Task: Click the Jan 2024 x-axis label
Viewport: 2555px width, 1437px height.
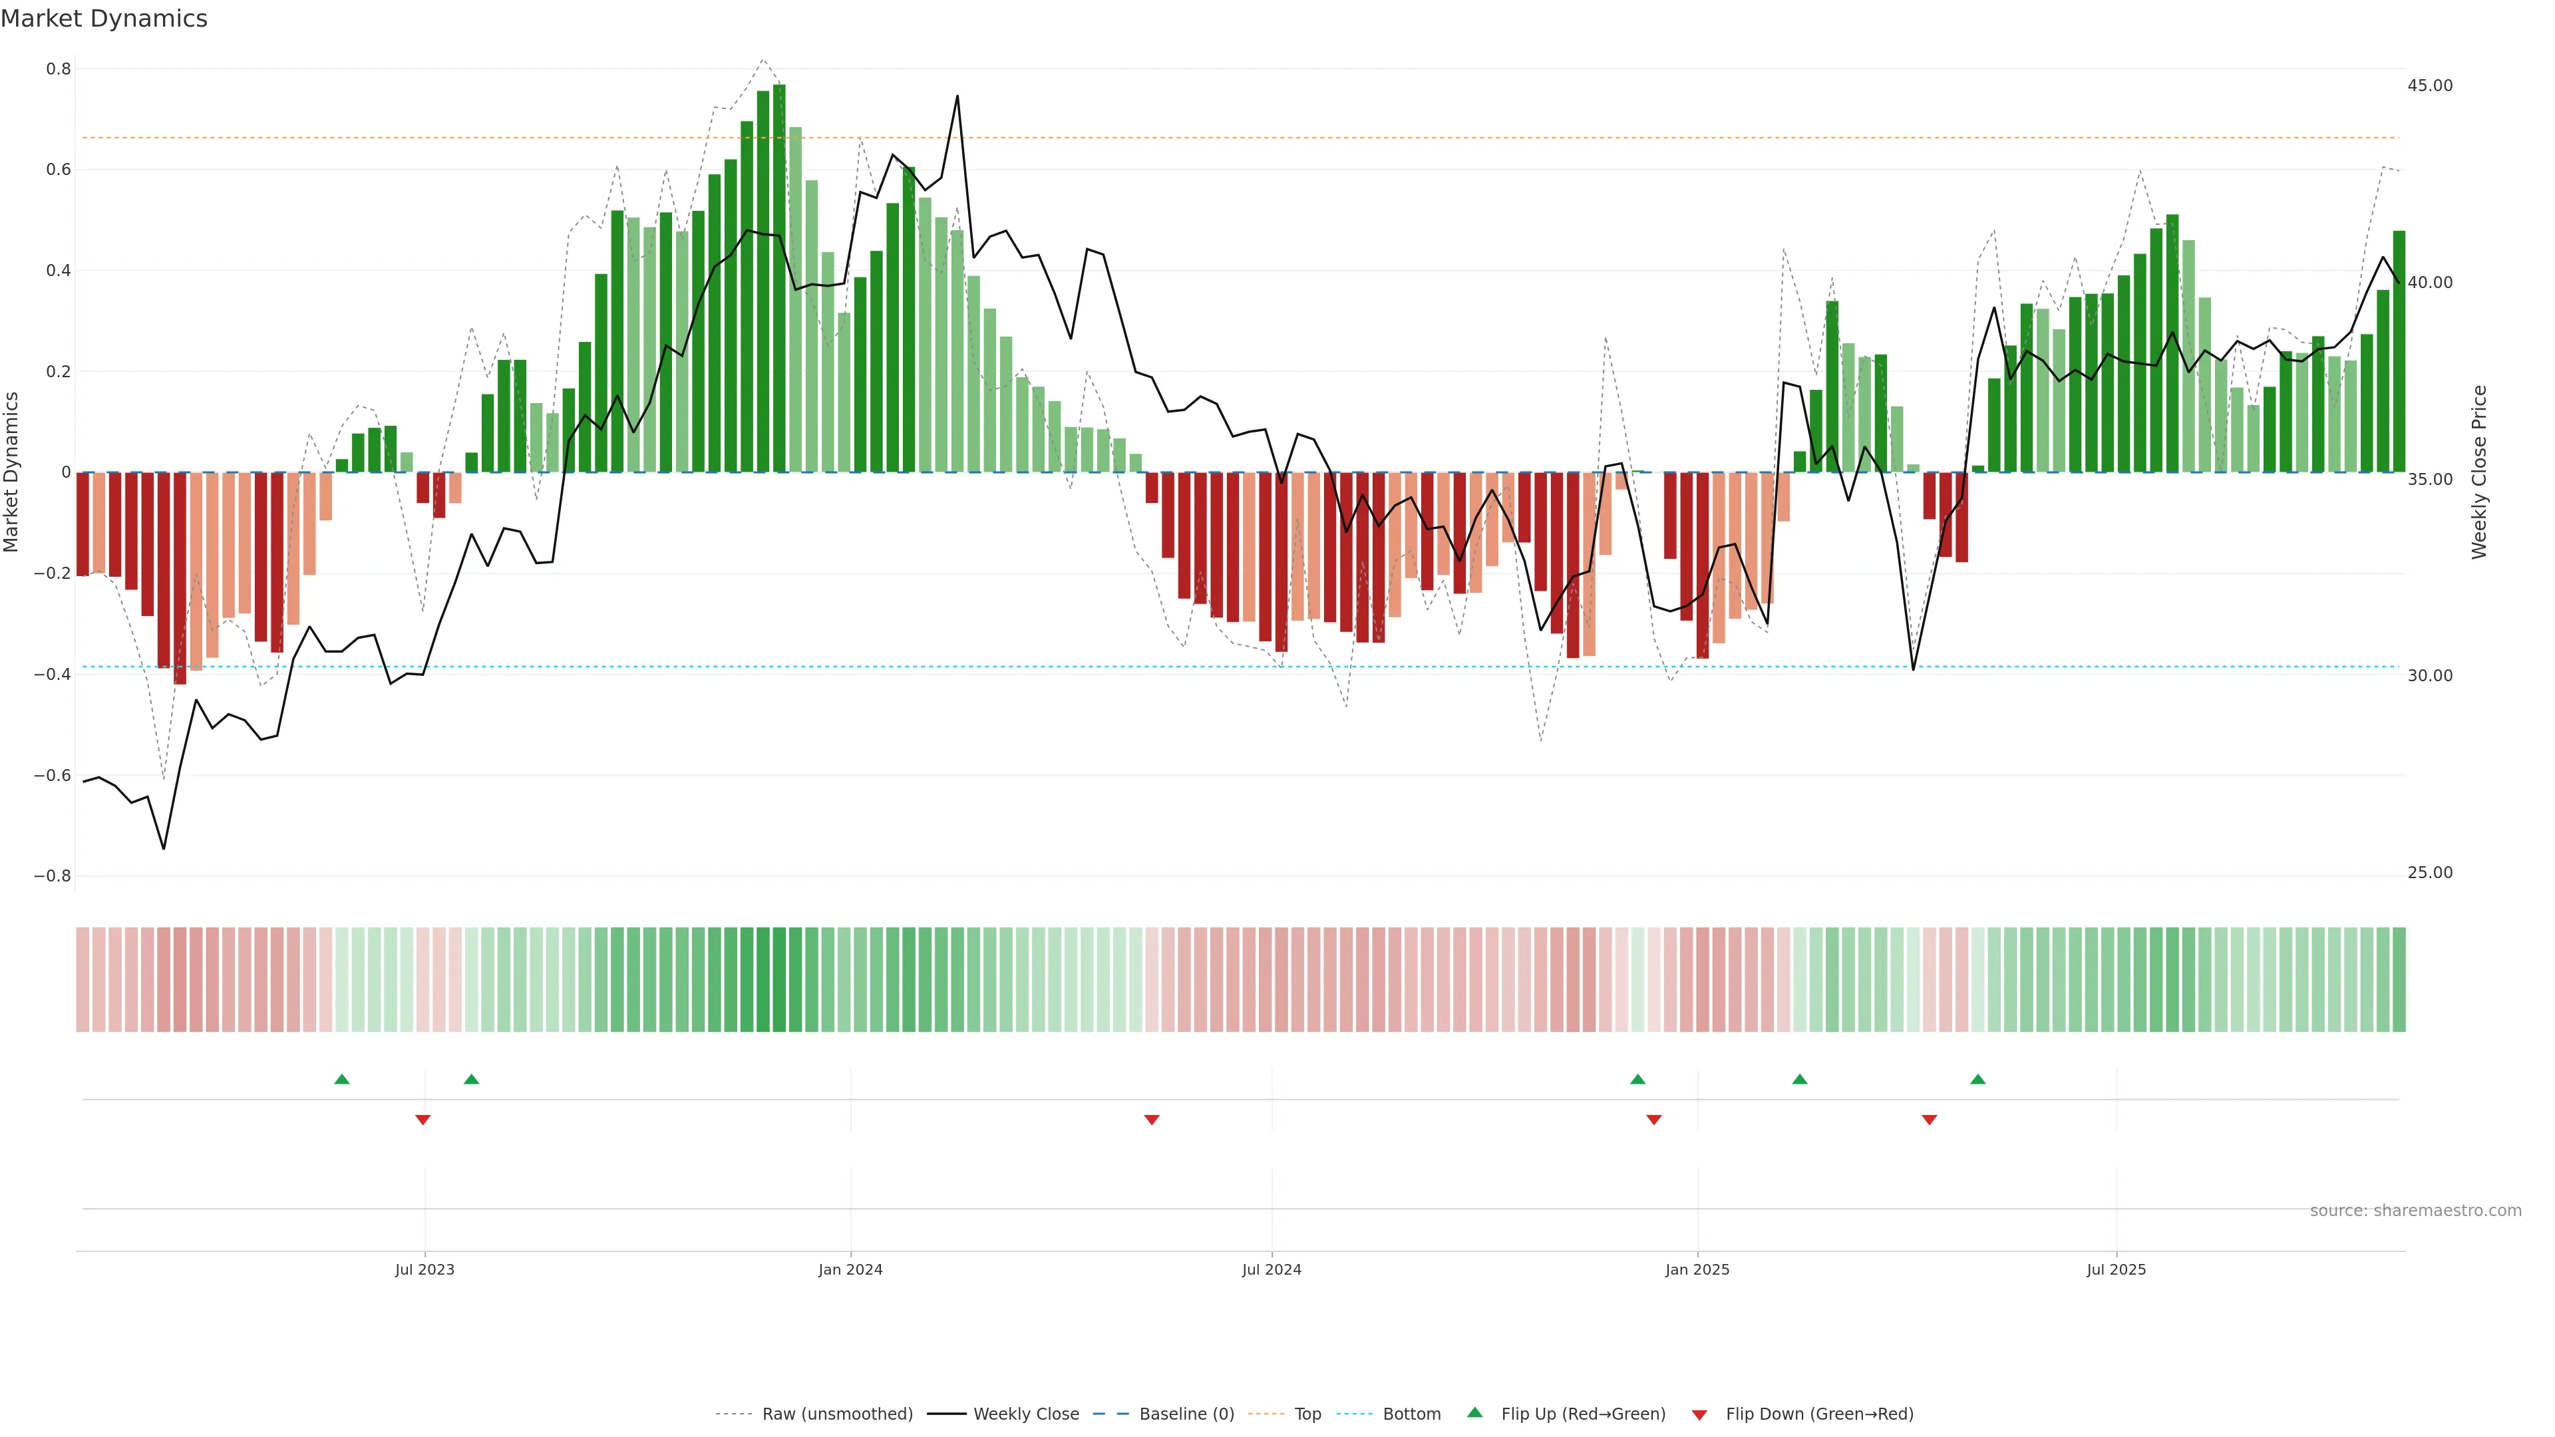Action: tap(850, 1269)
